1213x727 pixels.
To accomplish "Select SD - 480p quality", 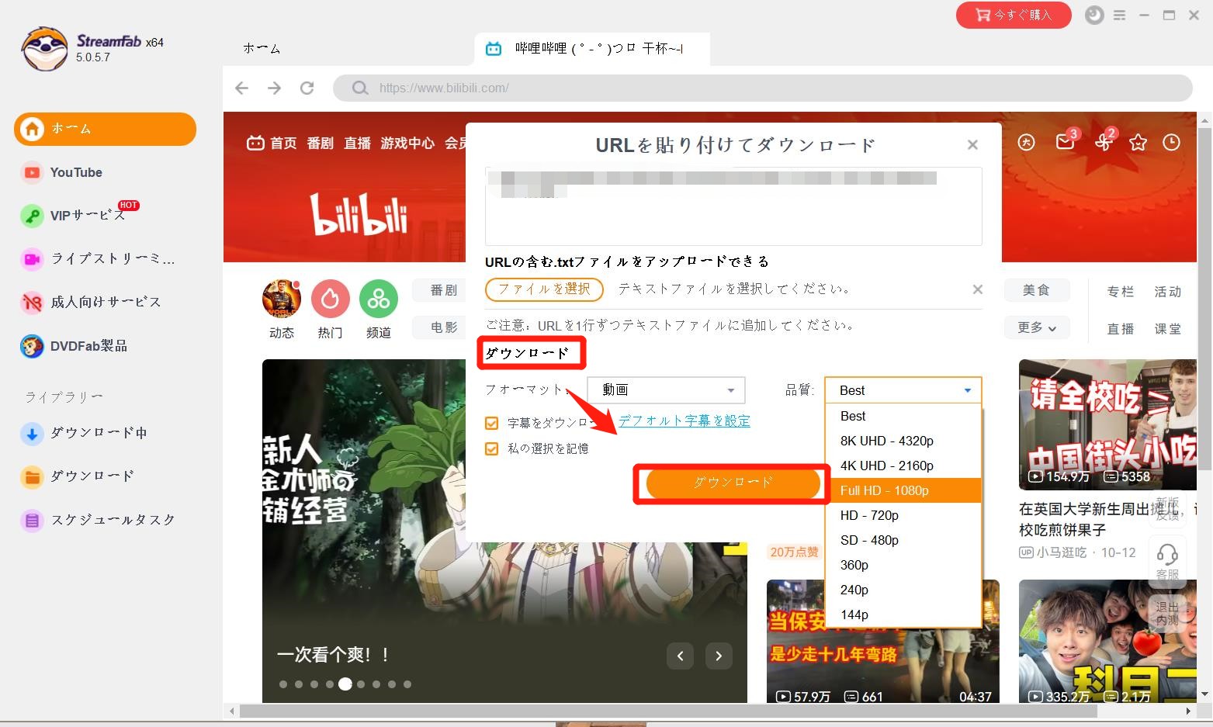I will click(903, 540).
